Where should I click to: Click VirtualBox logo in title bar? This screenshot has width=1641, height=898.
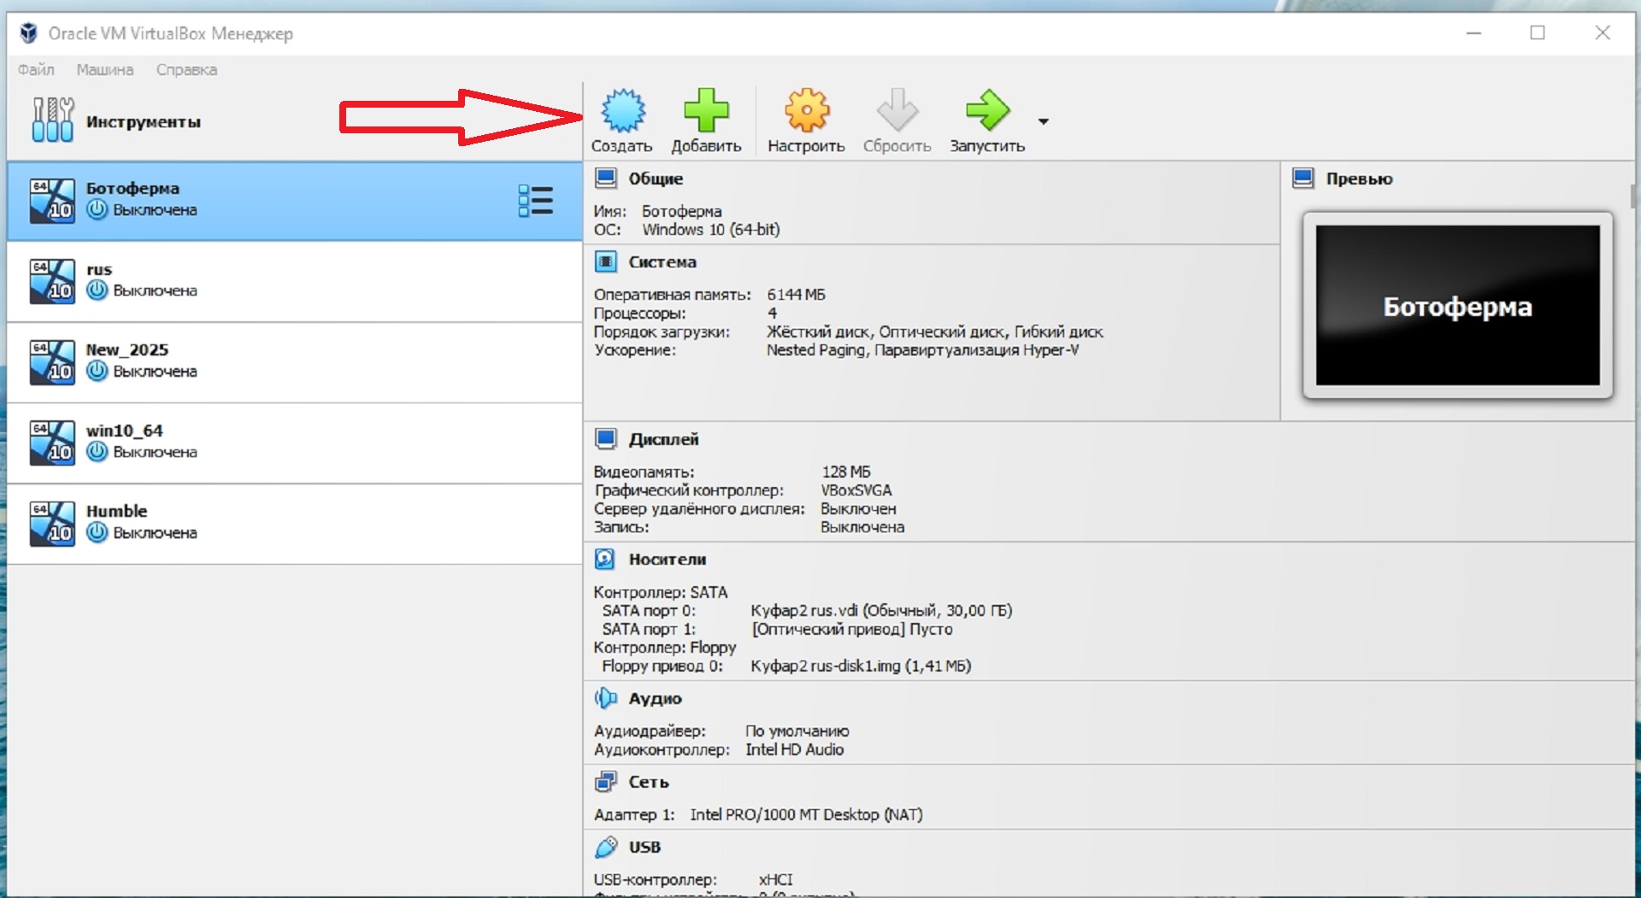pos(28,32)
